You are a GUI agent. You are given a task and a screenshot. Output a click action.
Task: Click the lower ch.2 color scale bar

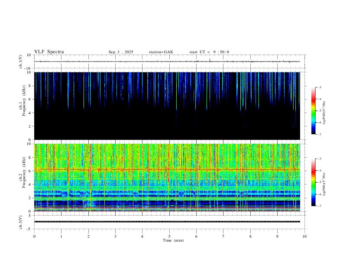[313, 182]
